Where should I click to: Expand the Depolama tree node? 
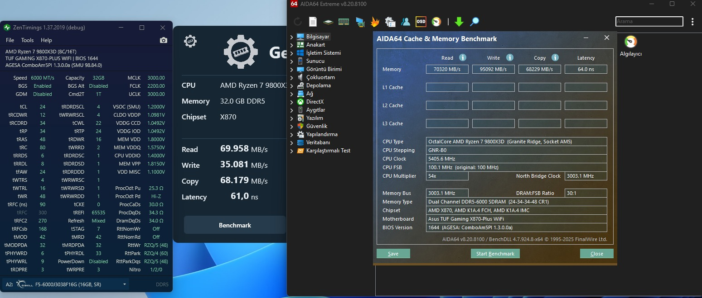point(292,85)
